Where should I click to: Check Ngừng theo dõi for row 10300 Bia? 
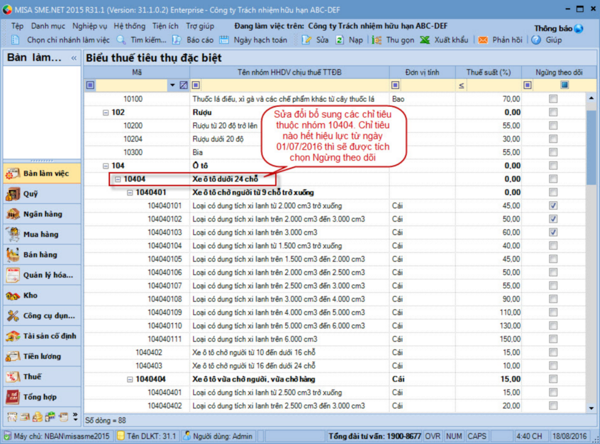(553, 152)
